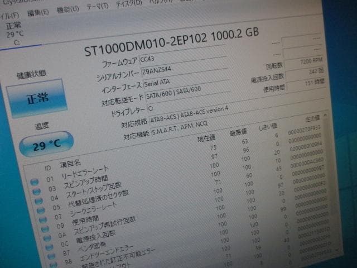Click the 現在値 column header

pyautogui.click(x=206, y=138)
